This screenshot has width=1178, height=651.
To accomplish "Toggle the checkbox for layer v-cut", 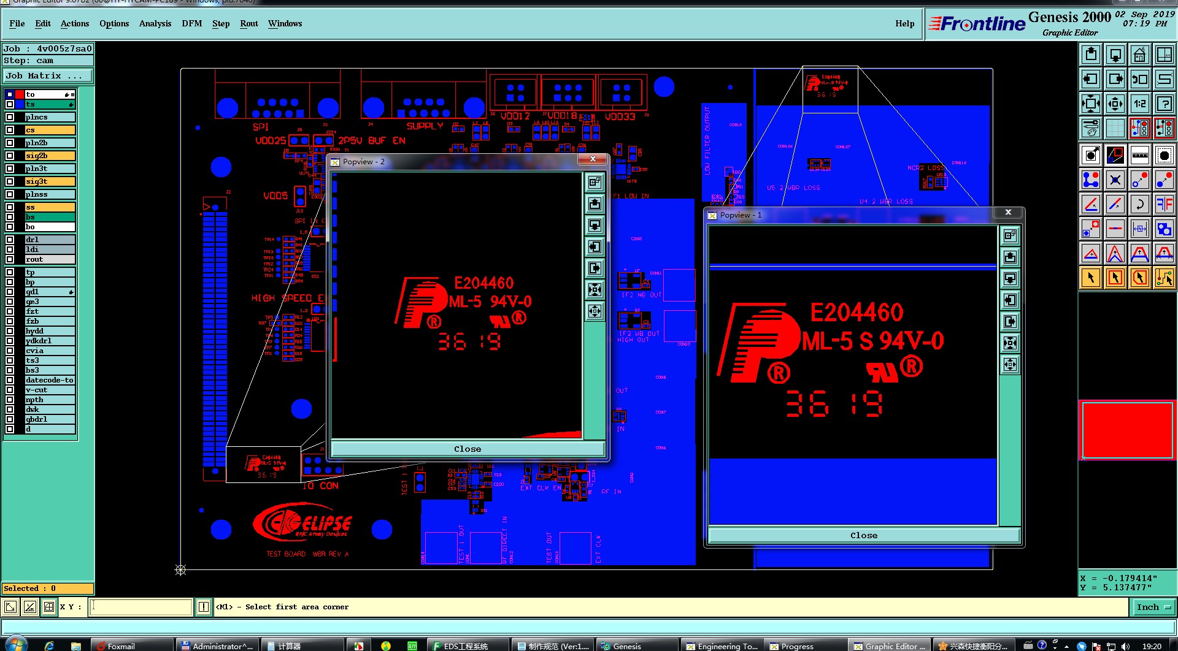I will click(x=10, y=390).
